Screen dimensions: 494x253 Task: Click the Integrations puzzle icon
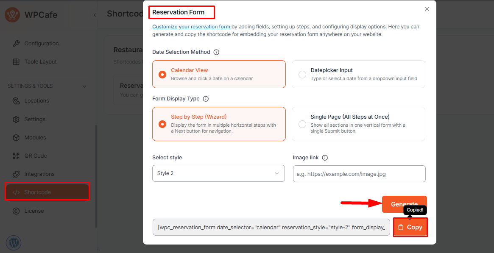pyautogui.click(x=16, y=174)
